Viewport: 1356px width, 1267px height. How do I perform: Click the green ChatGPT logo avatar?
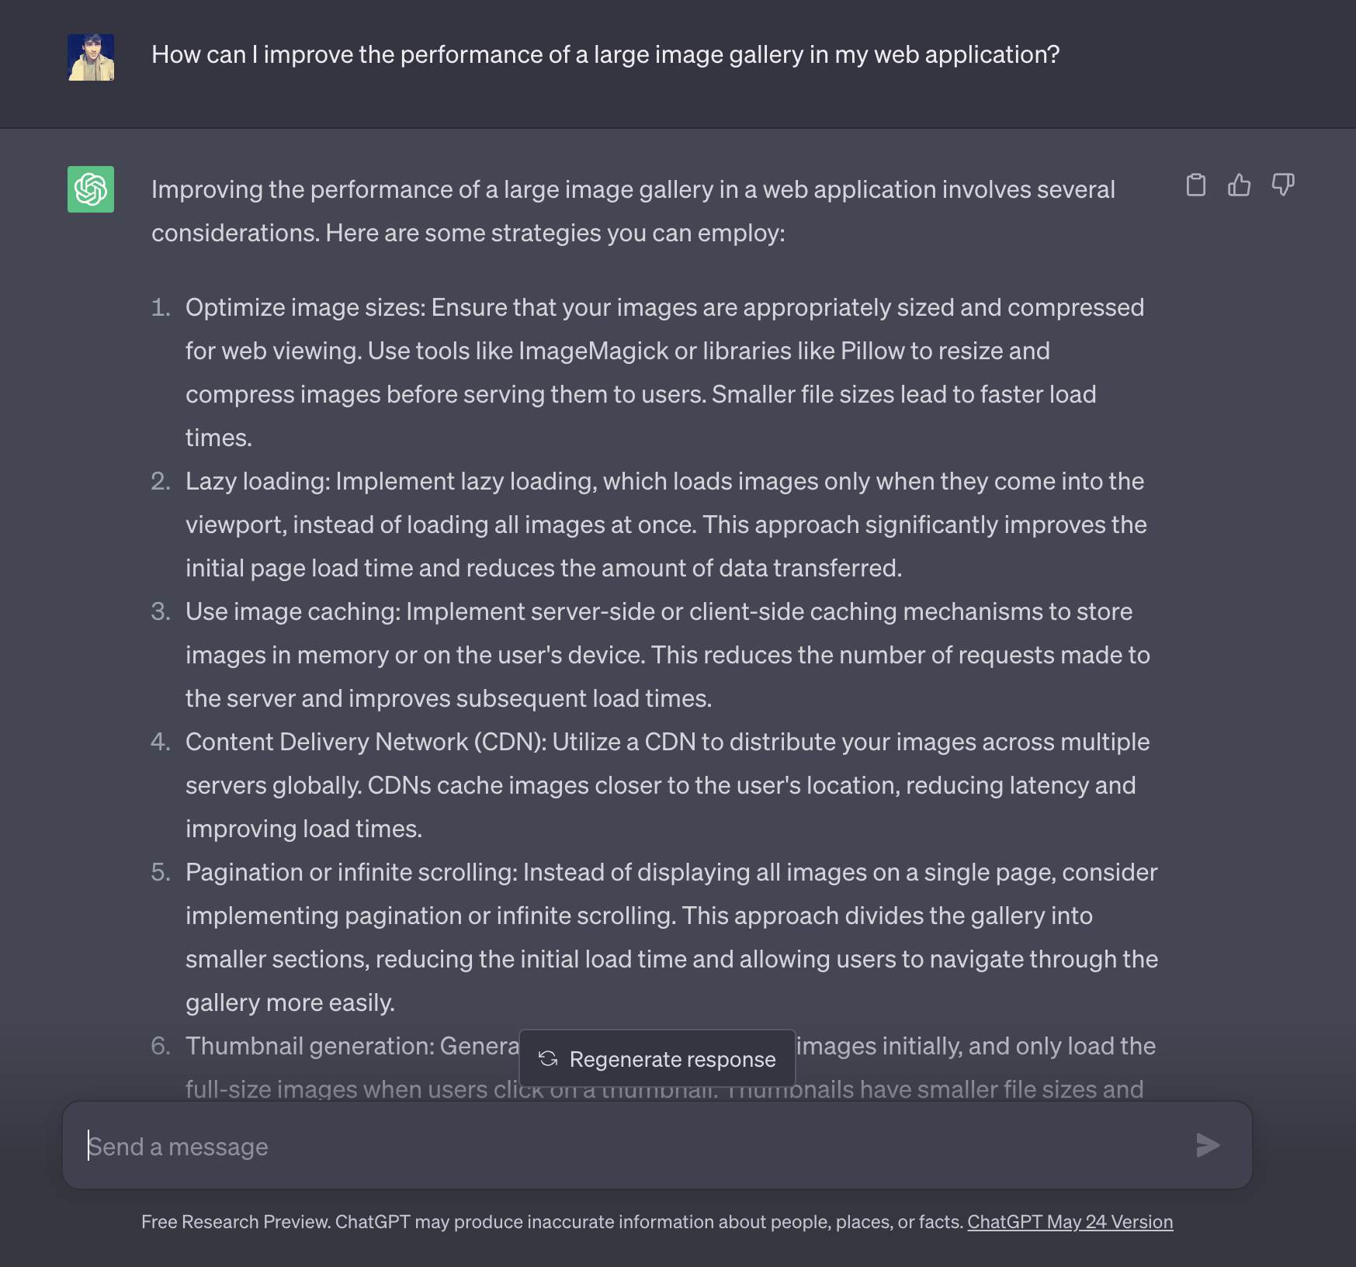click(x=91, y=189)
